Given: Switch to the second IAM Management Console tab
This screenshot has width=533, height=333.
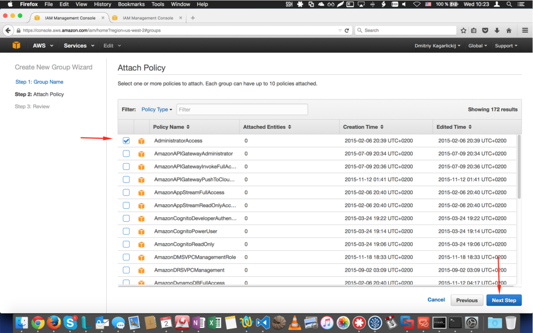Looking at the screenshot, I should (148, 18).
